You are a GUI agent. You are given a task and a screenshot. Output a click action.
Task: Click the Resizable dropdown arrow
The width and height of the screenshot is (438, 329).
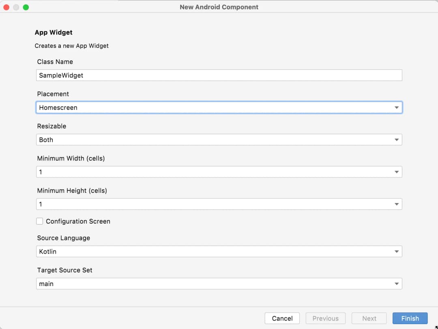tap(396, 140)
